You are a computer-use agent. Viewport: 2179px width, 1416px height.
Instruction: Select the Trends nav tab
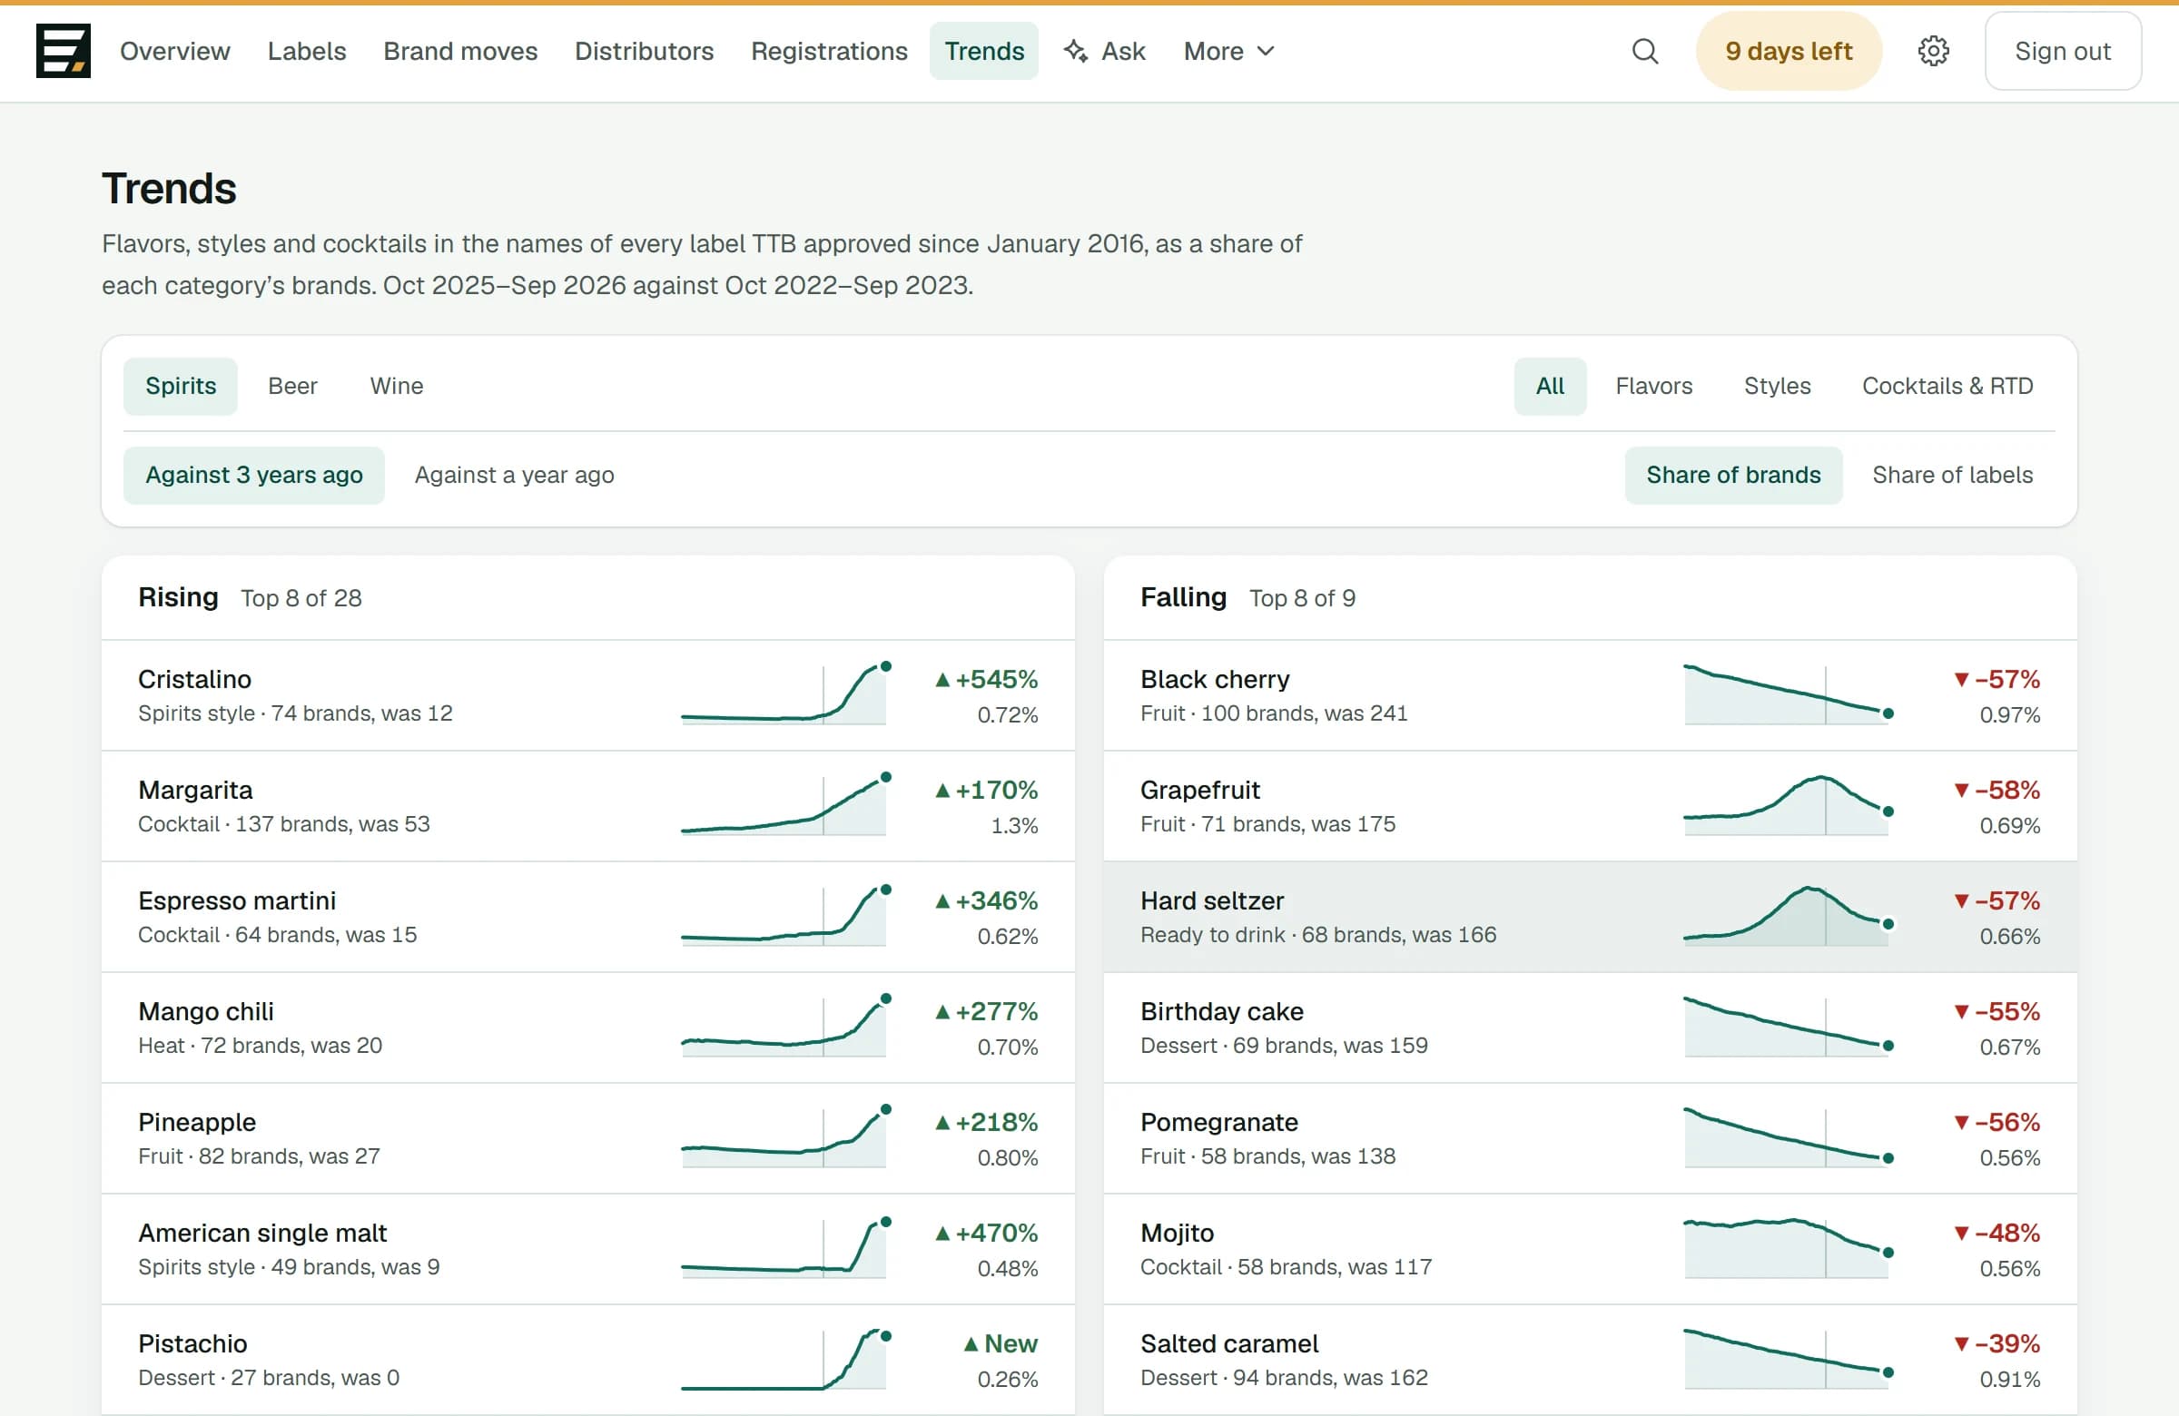[984, 51]
